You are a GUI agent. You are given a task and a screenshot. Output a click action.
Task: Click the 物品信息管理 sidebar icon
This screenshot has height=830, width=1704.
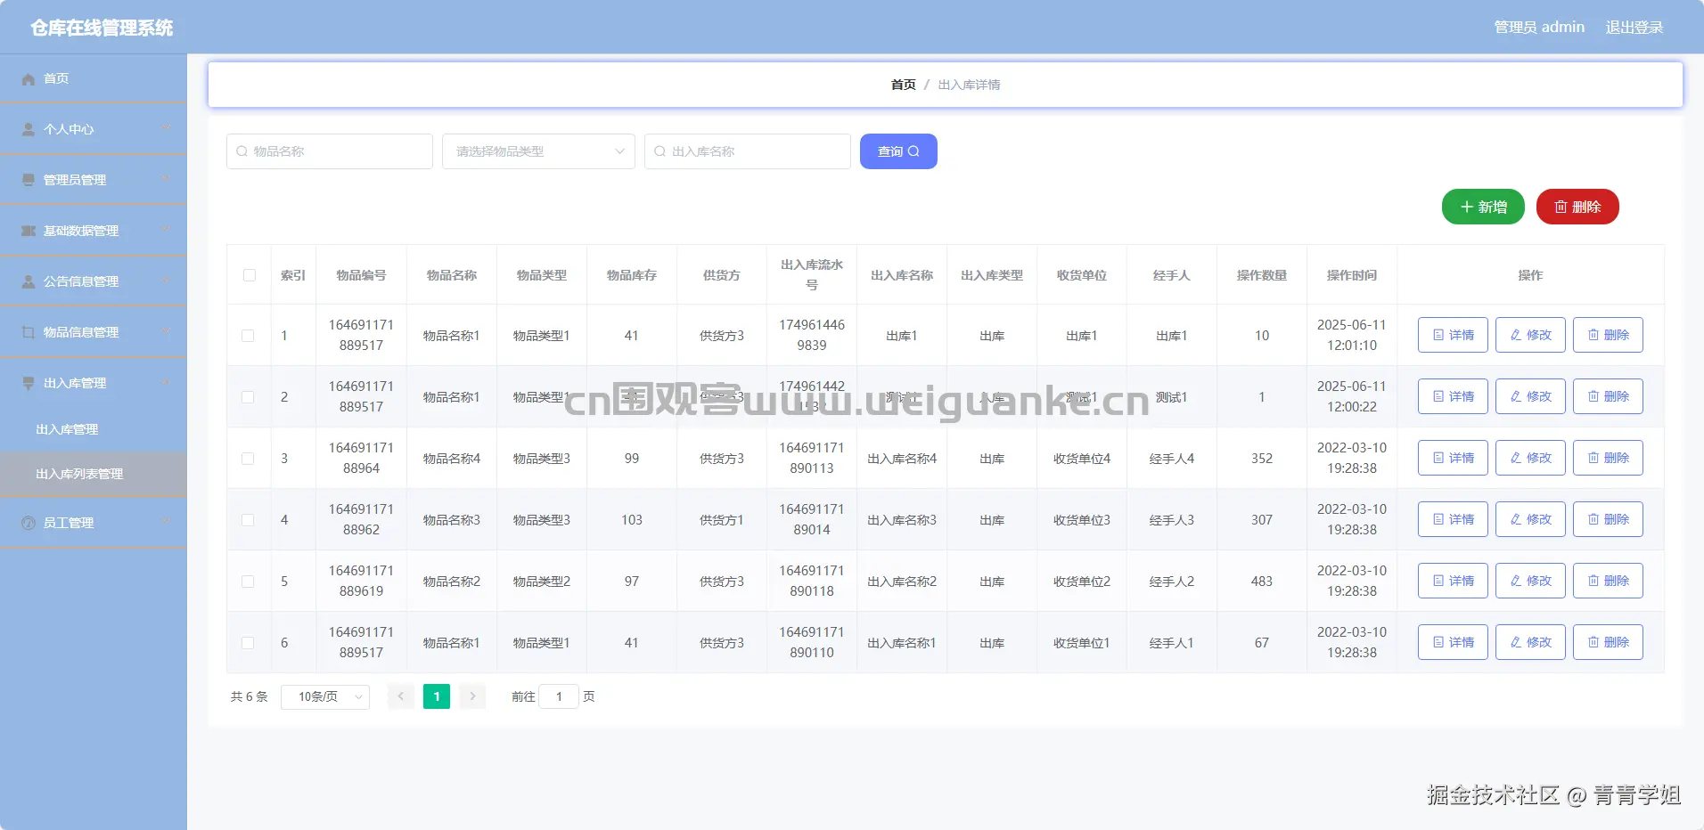(29, 333)
